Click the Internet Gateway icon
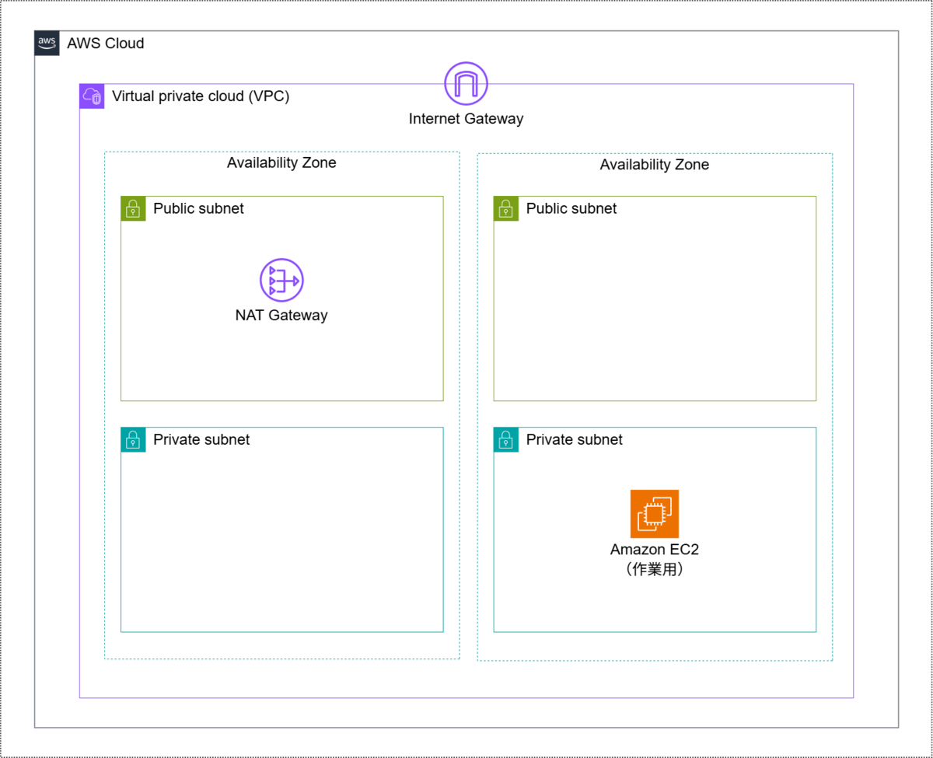The image size is (933, 758). tap(466, 83)
